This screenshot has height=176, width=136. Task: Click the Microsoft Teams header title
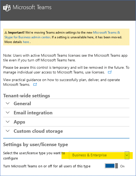(x=32, y=7)
